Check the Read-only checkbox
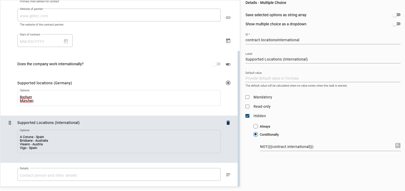The image size is (405, 191). 247,106
